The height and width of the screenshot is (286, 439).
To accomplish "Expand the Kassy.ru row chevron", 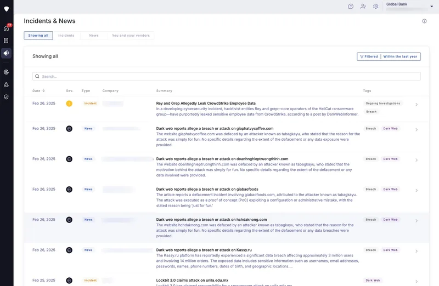I will pyautogui.click(x=417, y=251).
